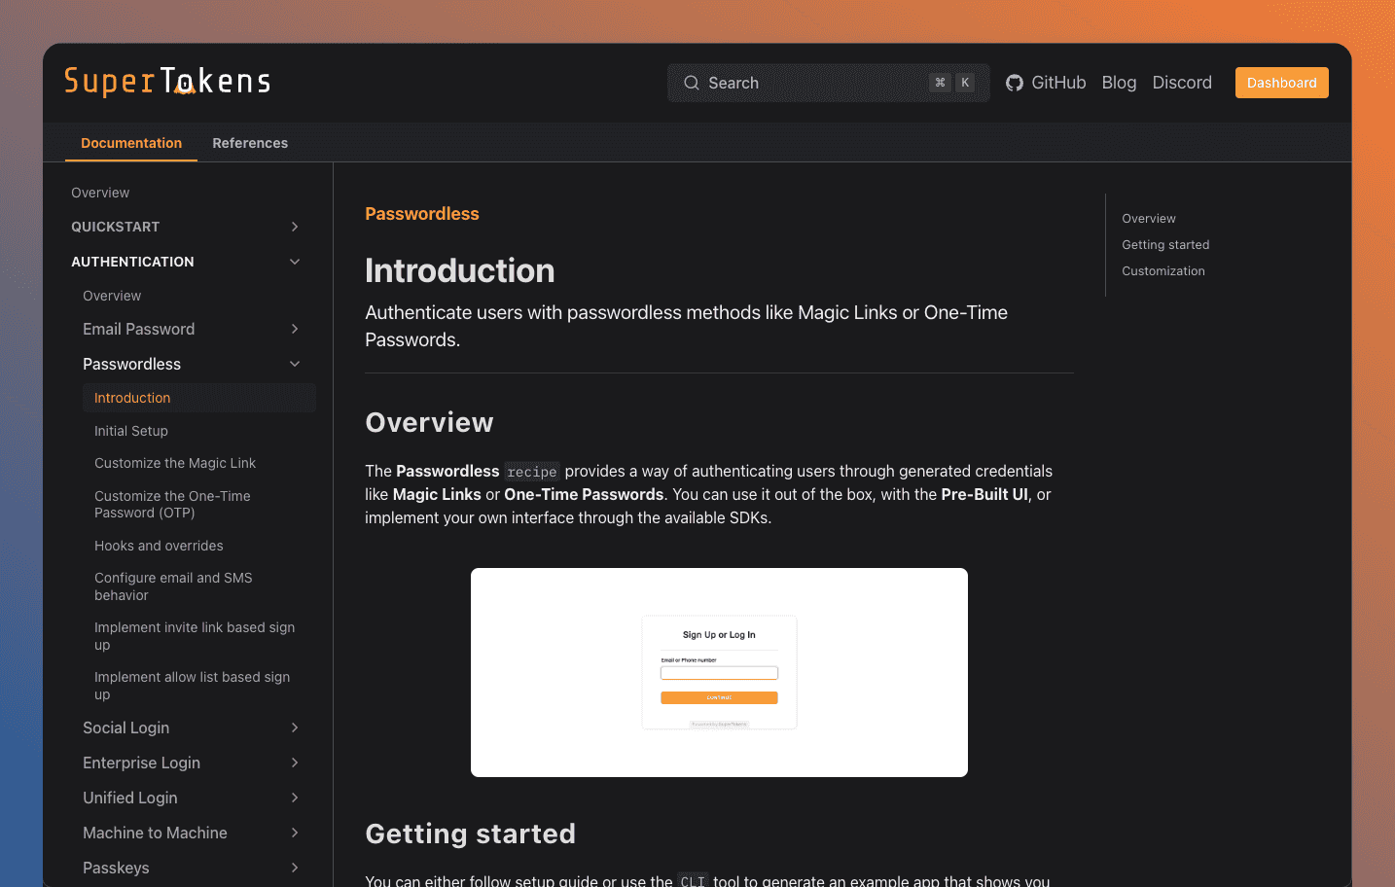Open the Dashboard button
1395x887 pixels.
[x=1281, y=83]
